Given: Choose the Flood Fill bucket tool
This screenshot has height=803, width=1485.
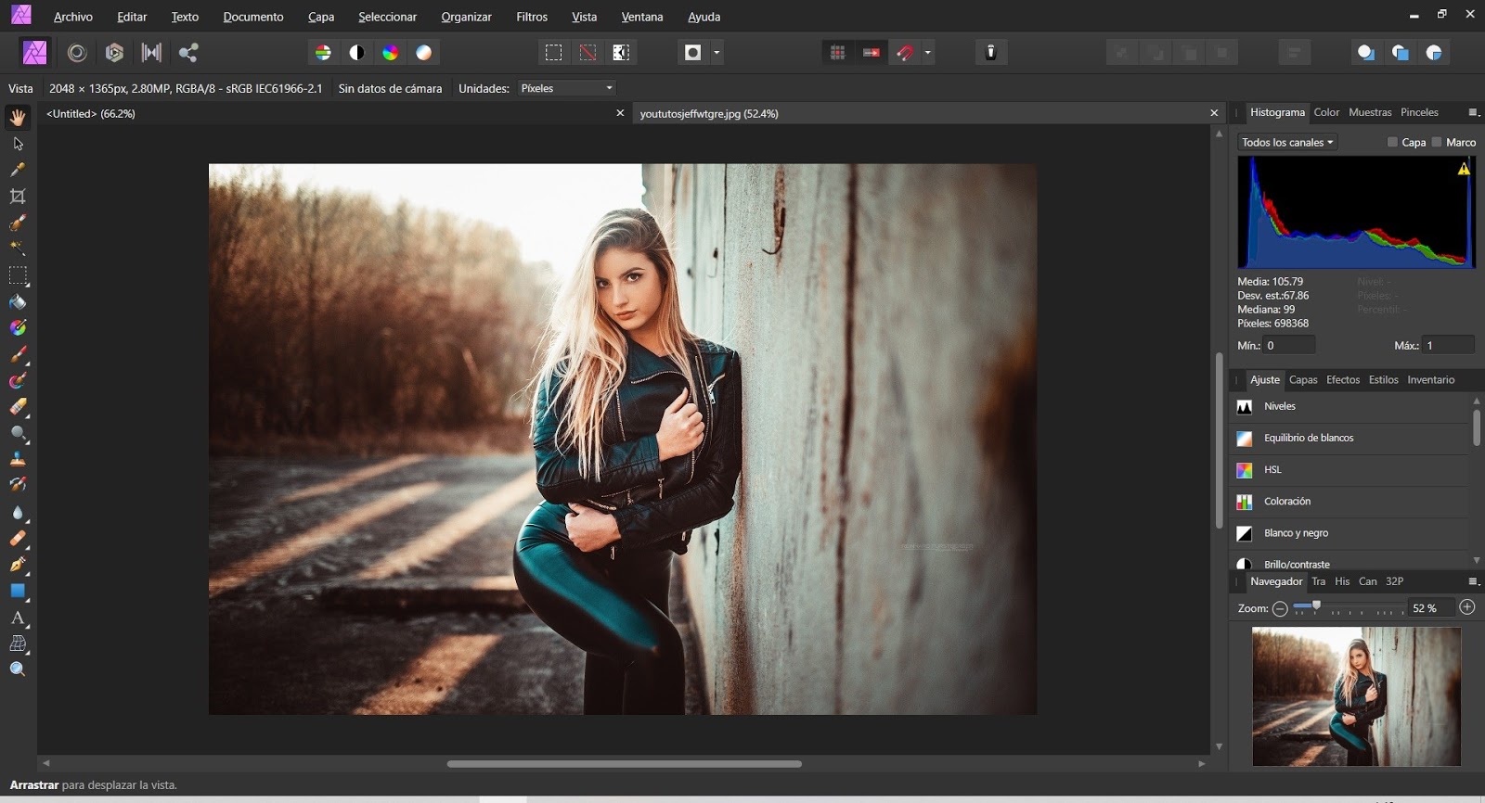Looking at the screenshot, I should (x=18, y=301).
